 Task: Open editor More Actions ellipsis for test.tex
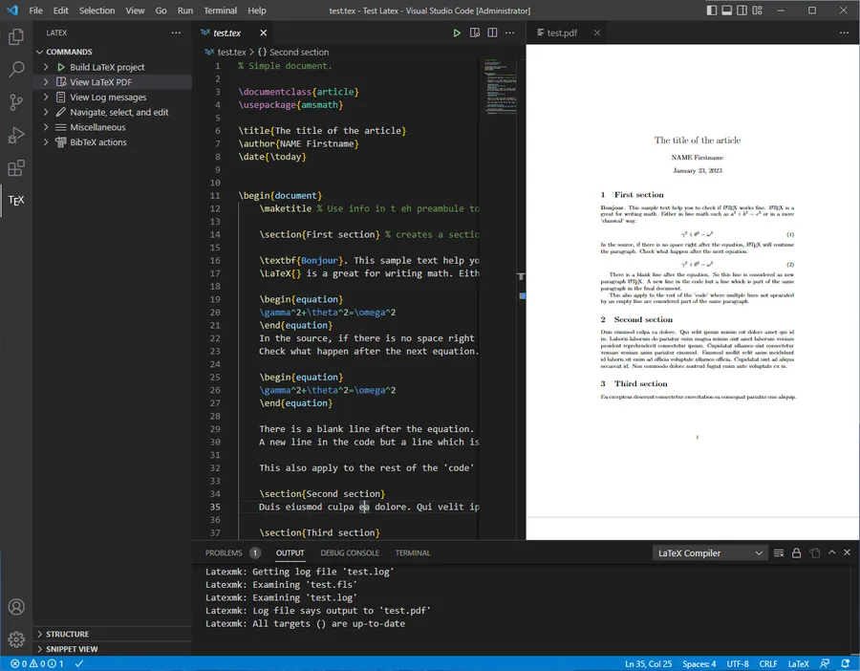tap(510, 32)
